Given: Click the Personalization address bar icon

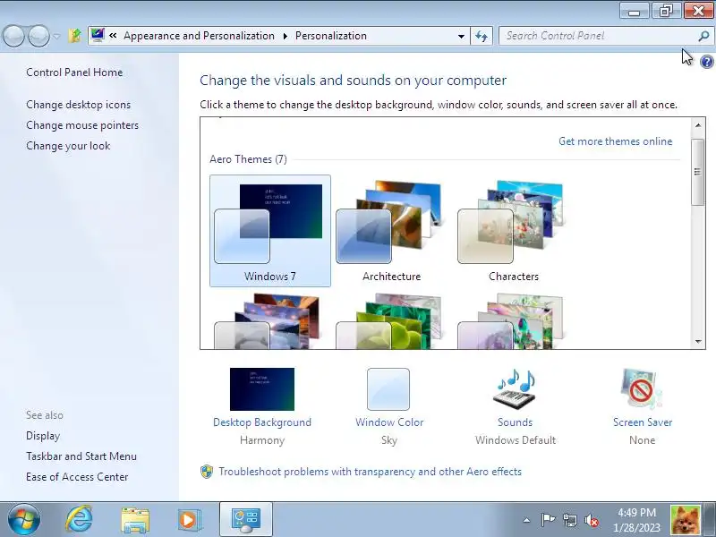Looking at the screenshot, I should coord(97,35).
